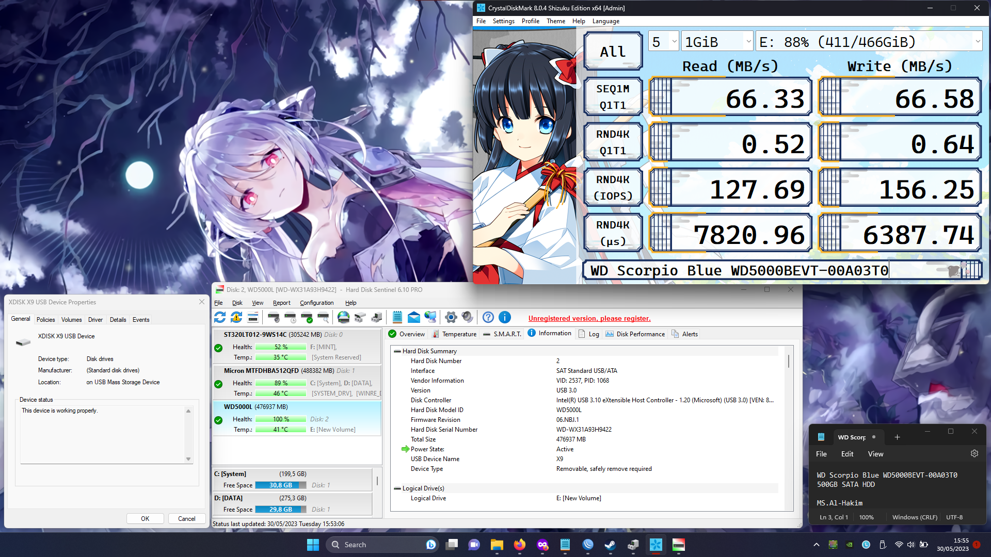The width and height of the screenshot is (991, 557).
Task: Click Cancel in device properties dialog
Action: (187, 519)
